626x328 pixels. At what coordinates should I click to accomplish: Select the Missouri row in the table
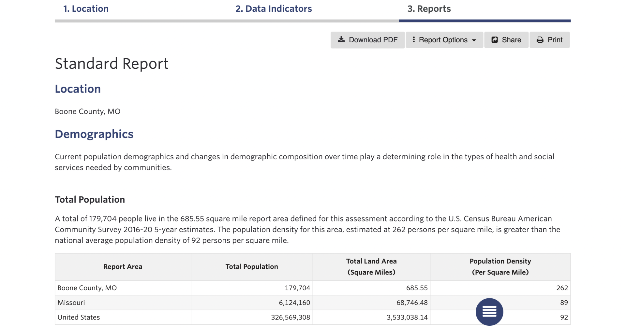pos(71,303)
